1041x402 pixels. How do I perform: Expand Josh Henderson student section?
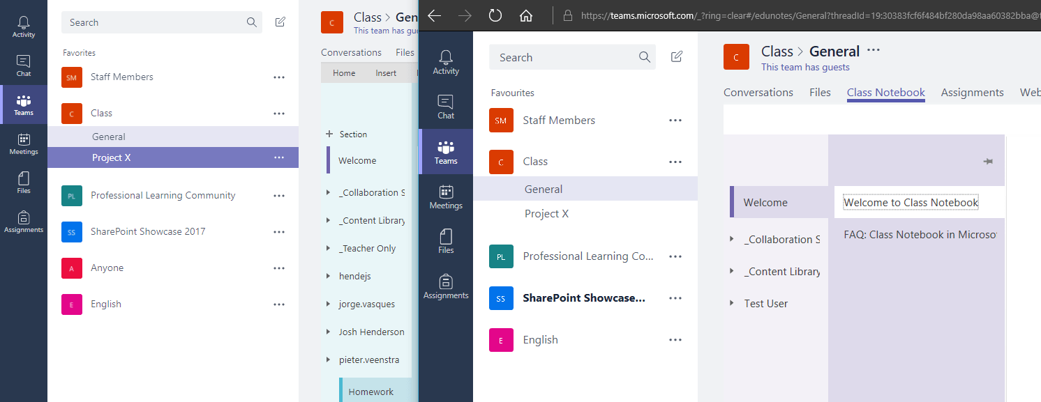click(329, 332)
